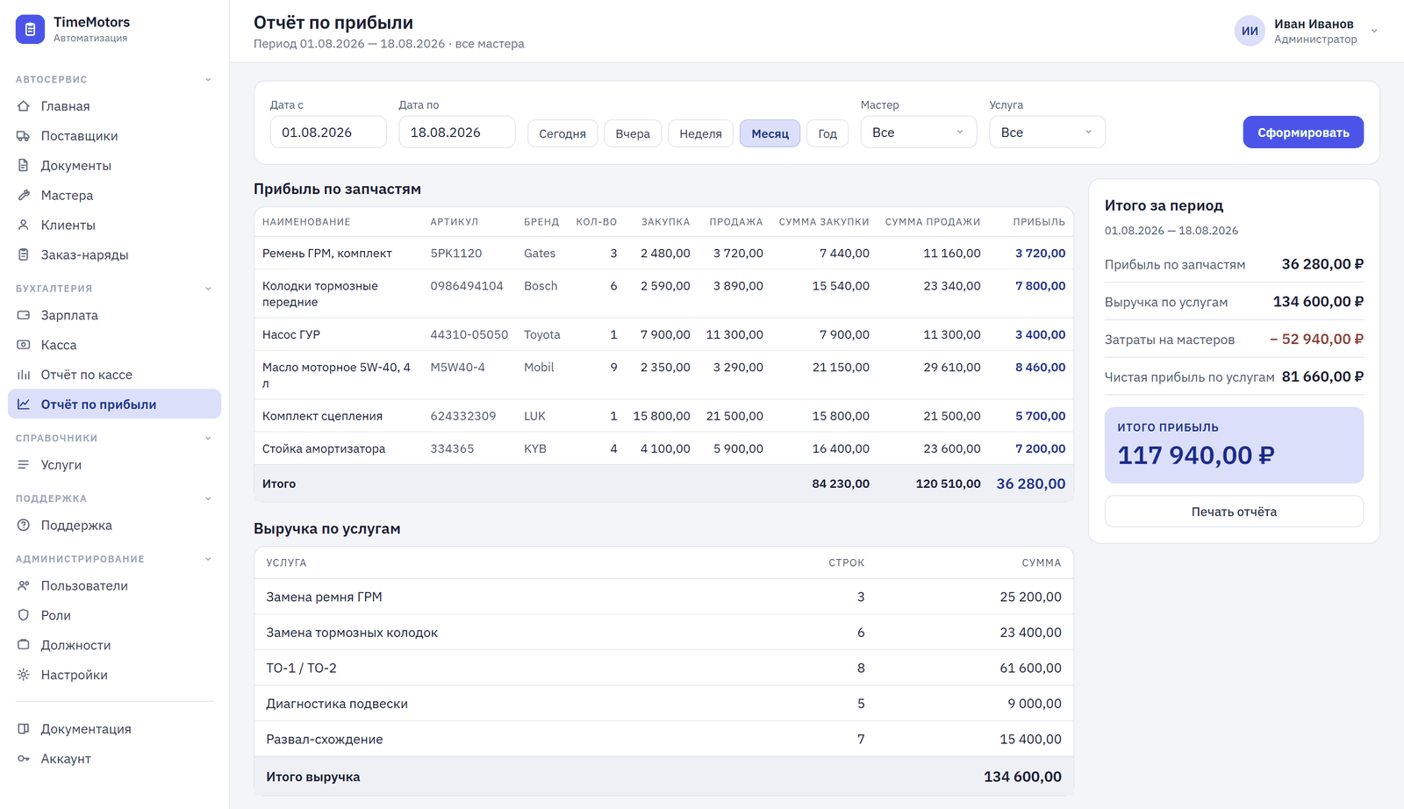This screenshot has width=1404, height=809.
Task: Click the Услуги list icon
Action: click(x=24, y=465)
